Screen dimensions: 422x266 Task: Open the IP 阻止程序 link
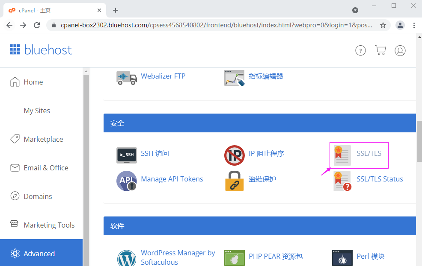pos(267,154)
